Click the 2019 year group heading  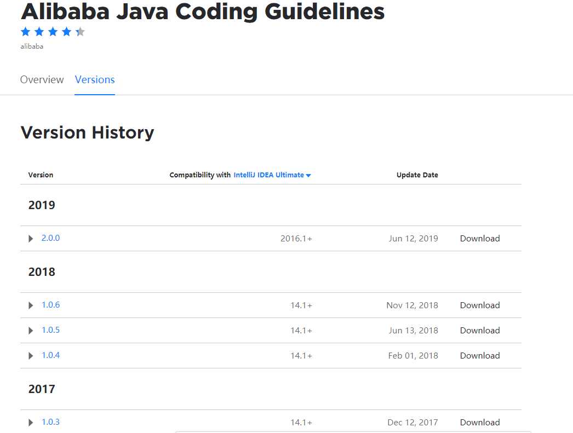(x=42, y=205)
